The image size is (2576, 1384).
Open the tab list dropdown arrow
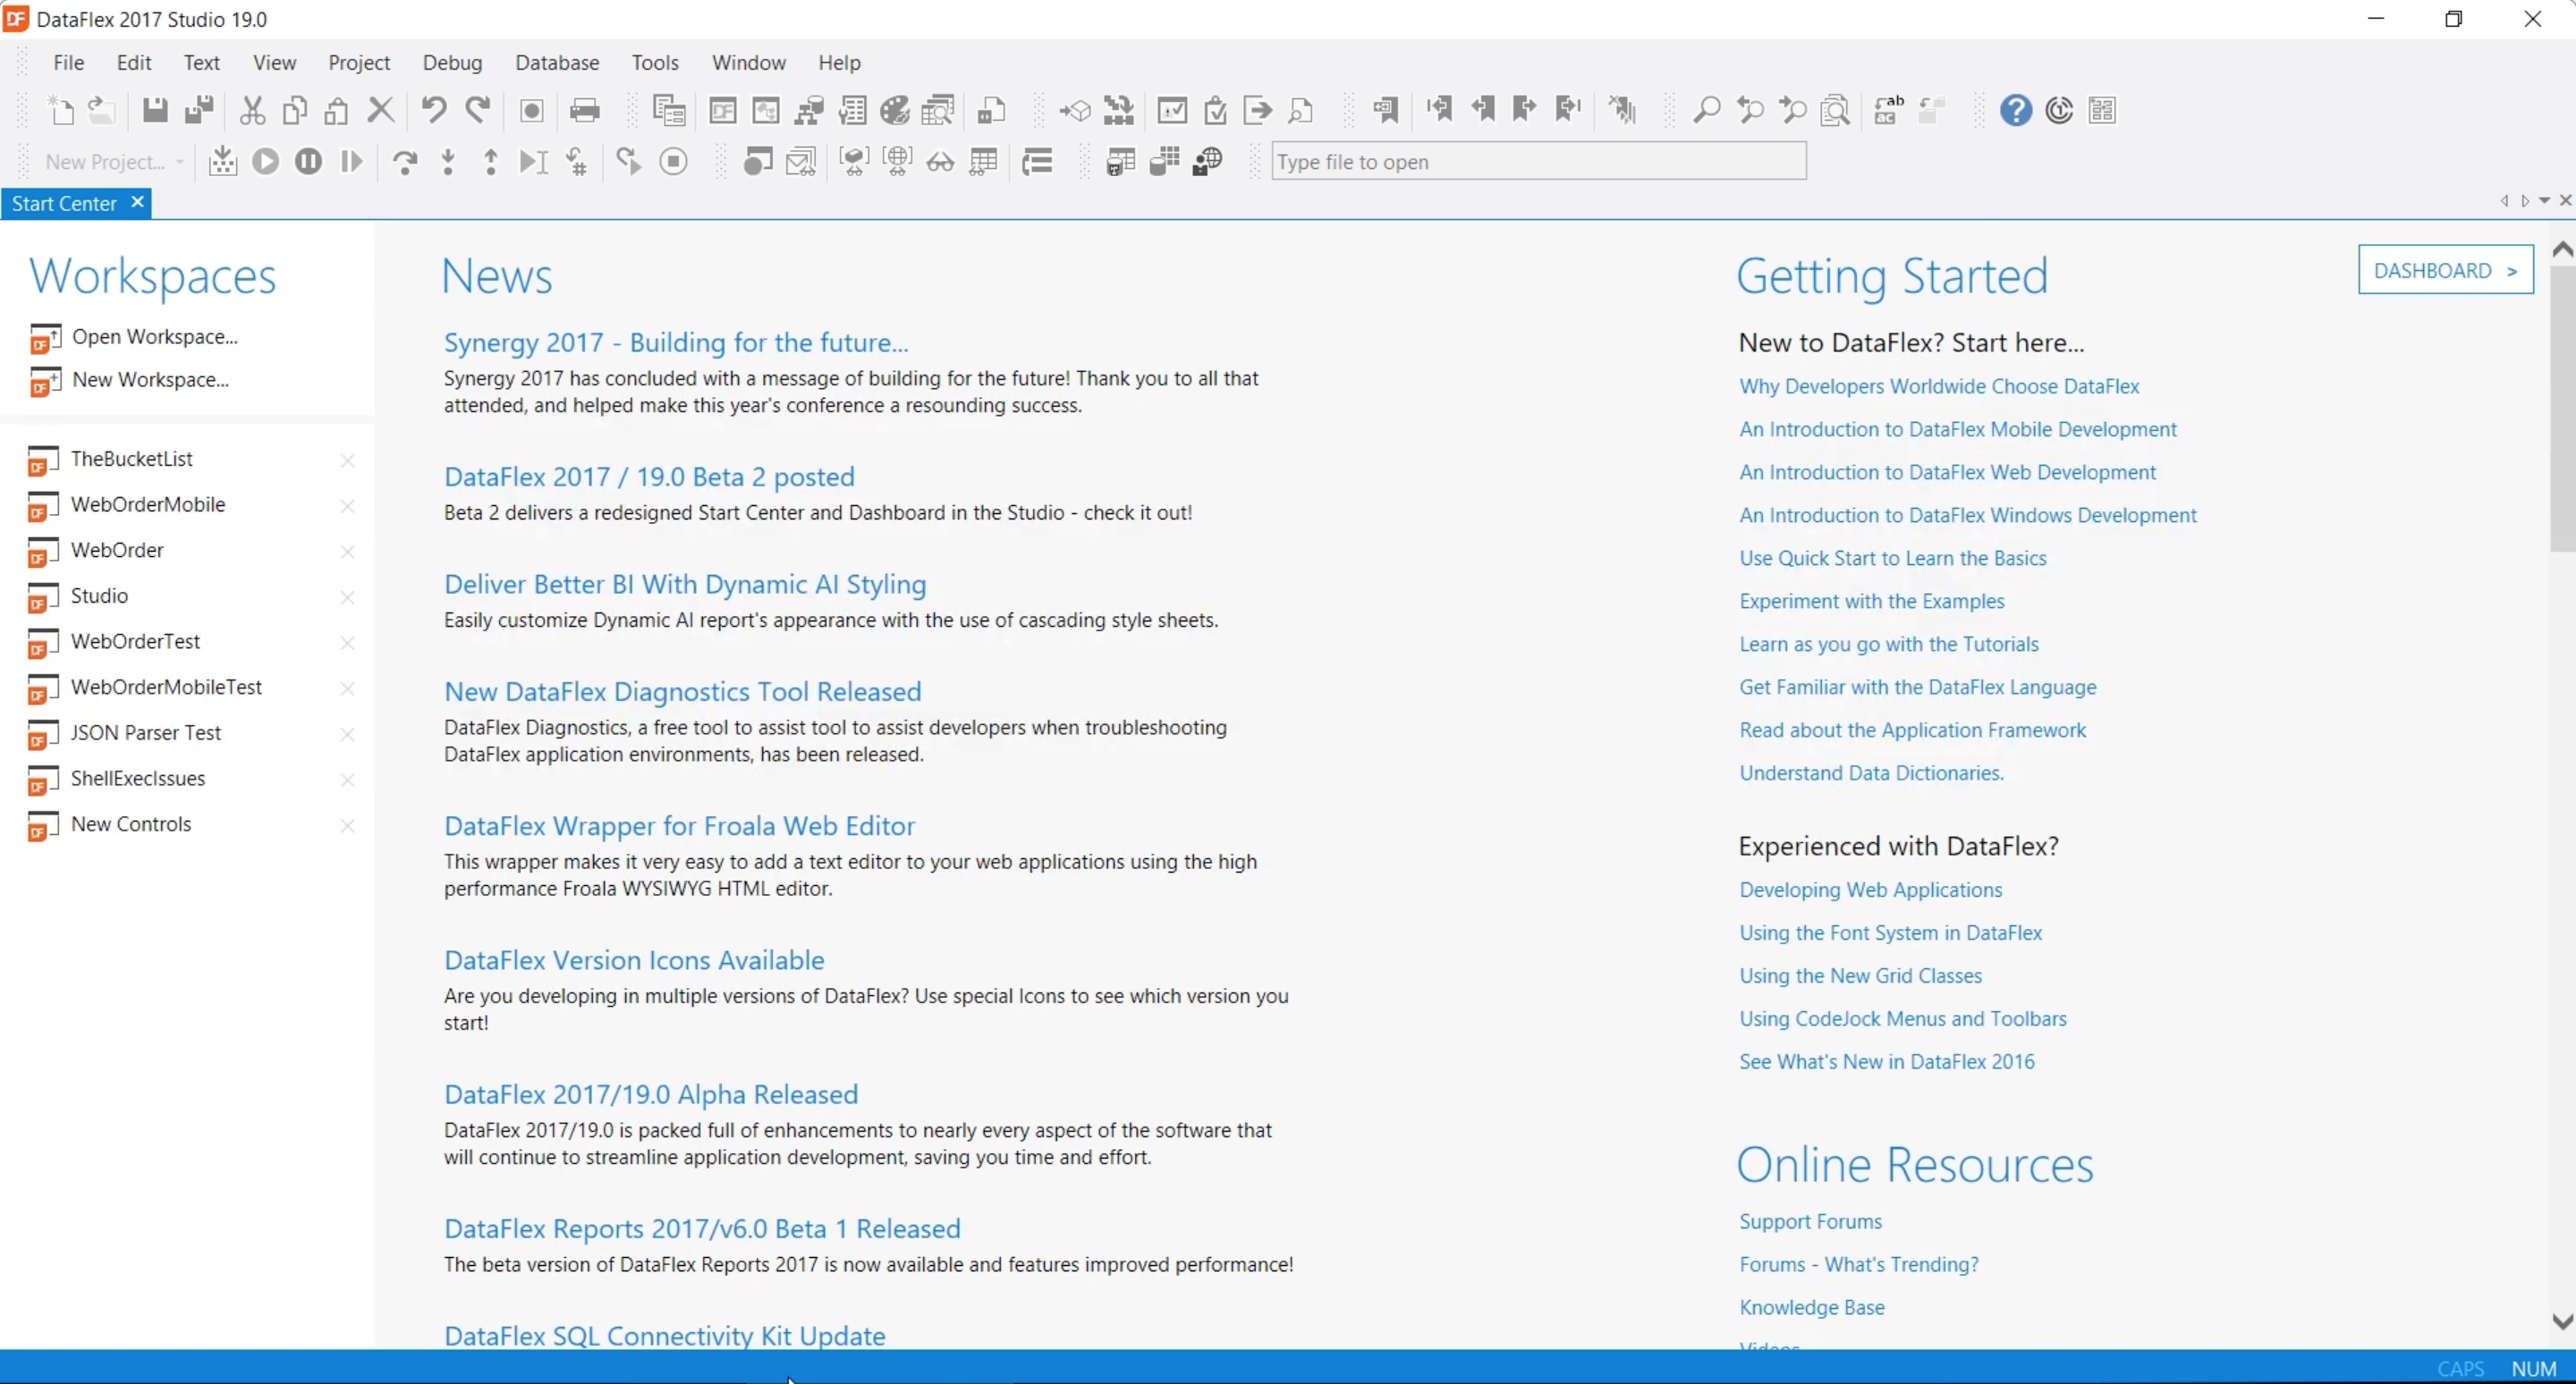[x=2544, y=201]
